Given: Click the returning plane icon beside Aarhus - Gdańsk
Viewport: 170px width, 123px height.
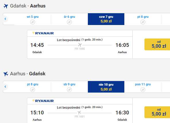Looking at the screenshot, I should point(6,74).
